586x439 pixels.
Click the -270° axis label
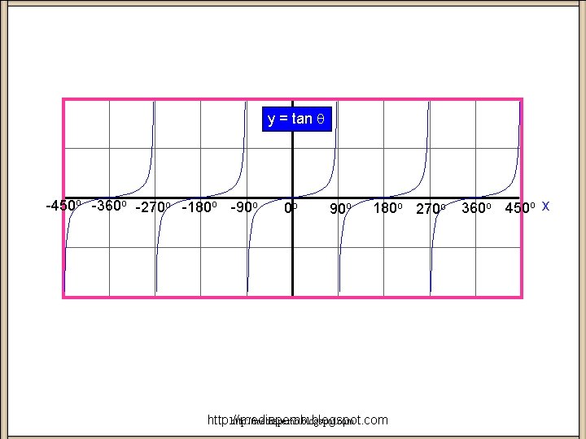click(153, 207)
